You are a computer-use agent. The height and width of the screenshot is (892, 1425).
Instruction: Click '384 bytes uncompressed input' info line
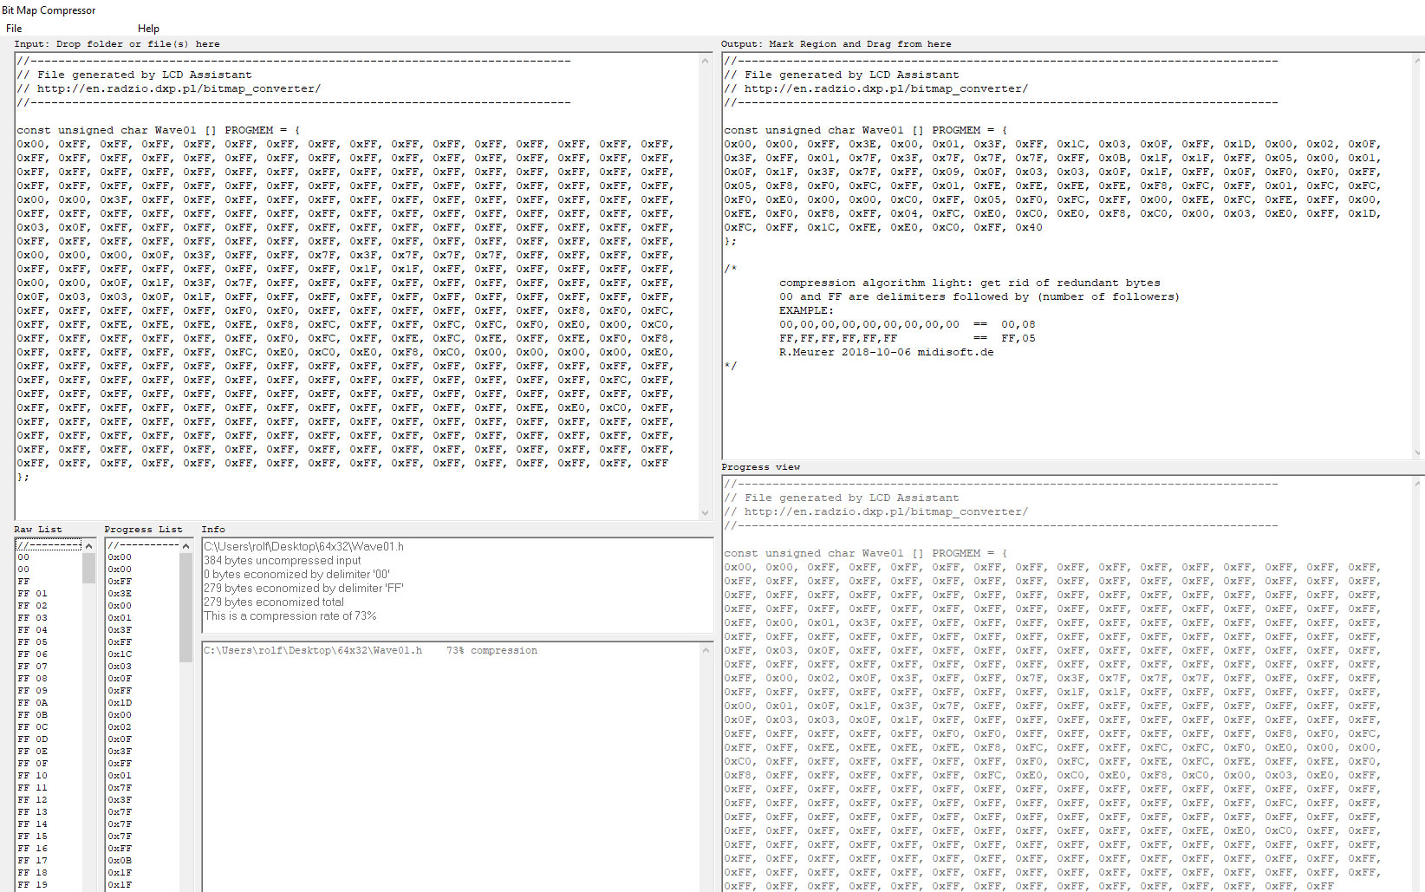(283, 560)
